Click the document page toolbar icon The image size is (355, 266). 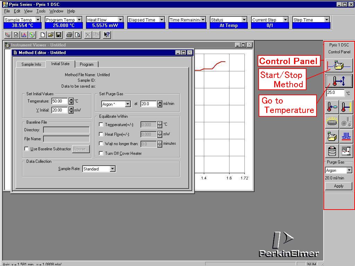(16, 35)
